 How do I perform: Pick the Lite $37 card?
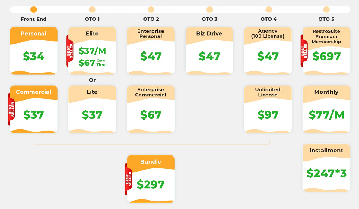click(92, 109)
